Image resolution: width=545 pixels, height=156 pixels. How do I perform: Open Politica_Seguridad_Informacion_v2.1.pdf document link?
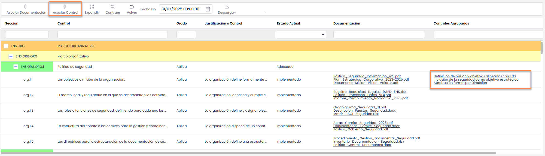tap(367, 76)
